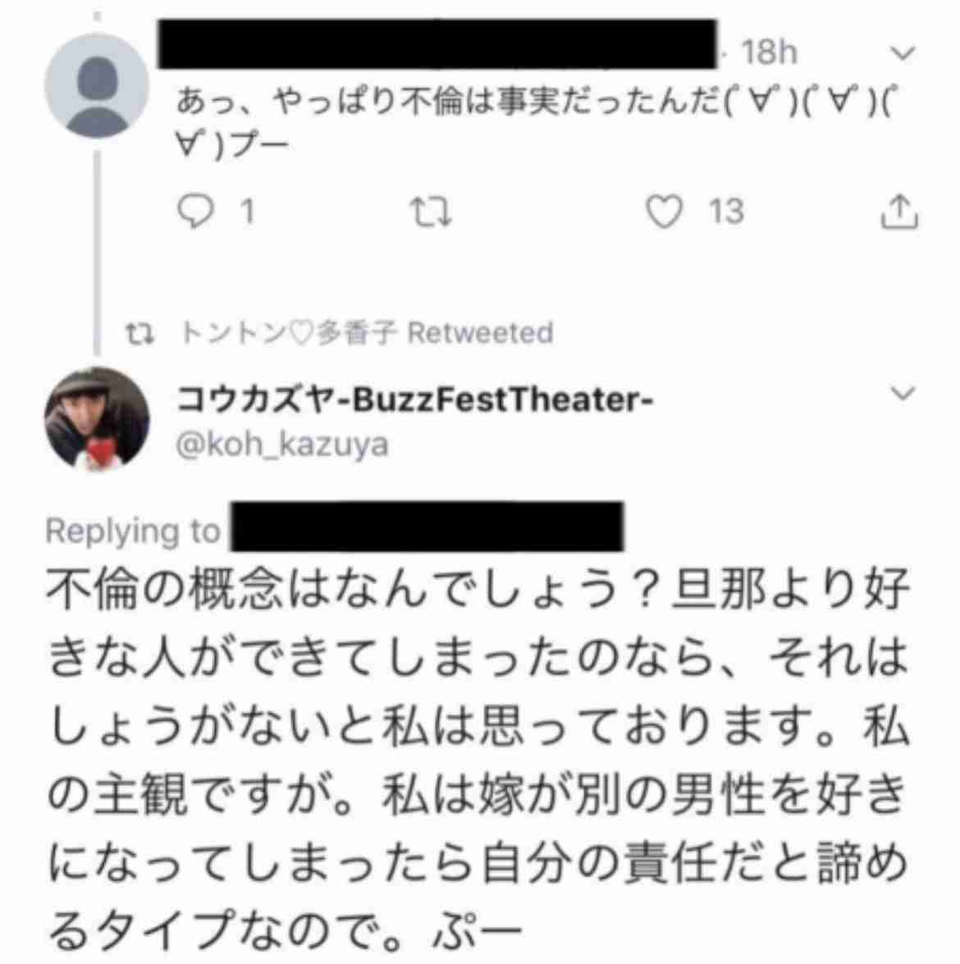Click the blacked-out author name of first tweet

click(x=437, y=44)
